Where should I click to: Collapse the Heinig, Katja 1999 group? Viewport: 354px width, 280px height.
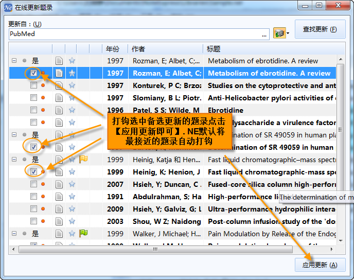(14, 160)
